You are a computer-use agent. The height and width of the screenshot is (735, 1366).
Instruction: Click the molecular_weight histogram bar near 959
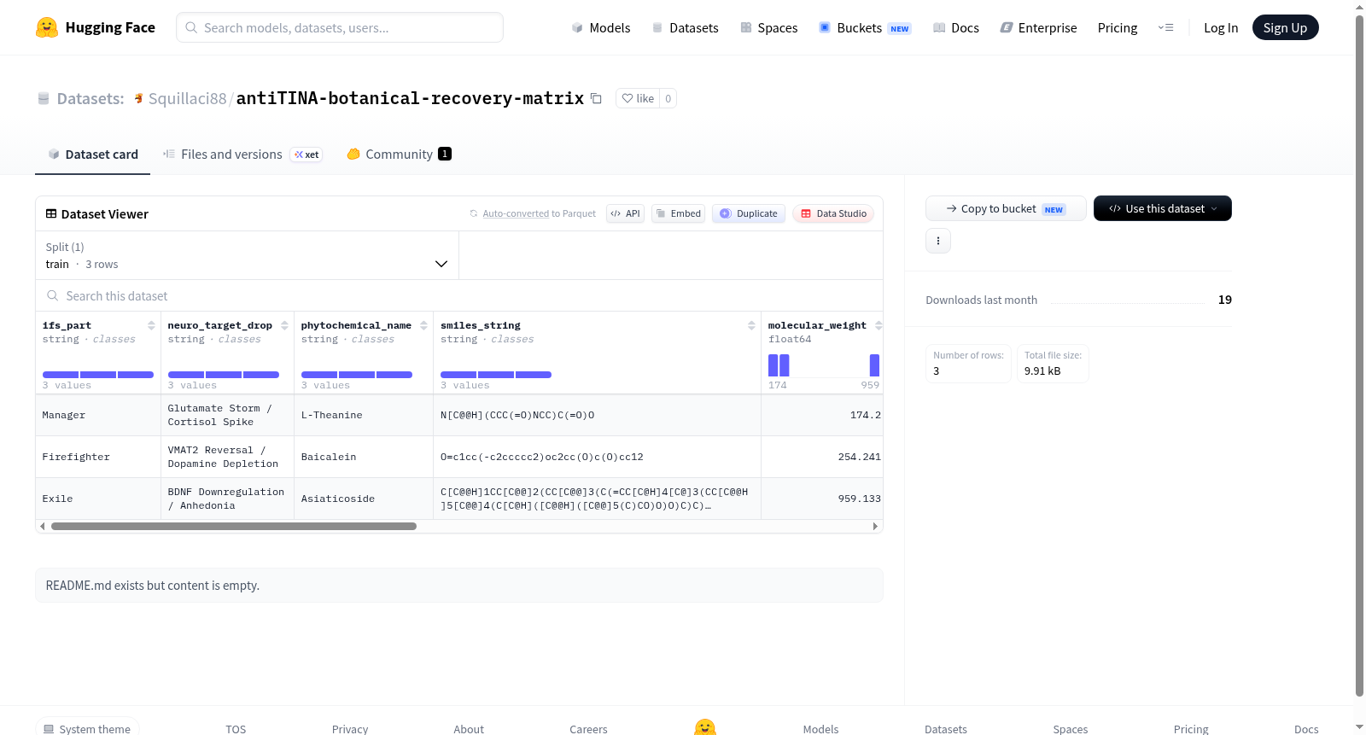[874, 365]
